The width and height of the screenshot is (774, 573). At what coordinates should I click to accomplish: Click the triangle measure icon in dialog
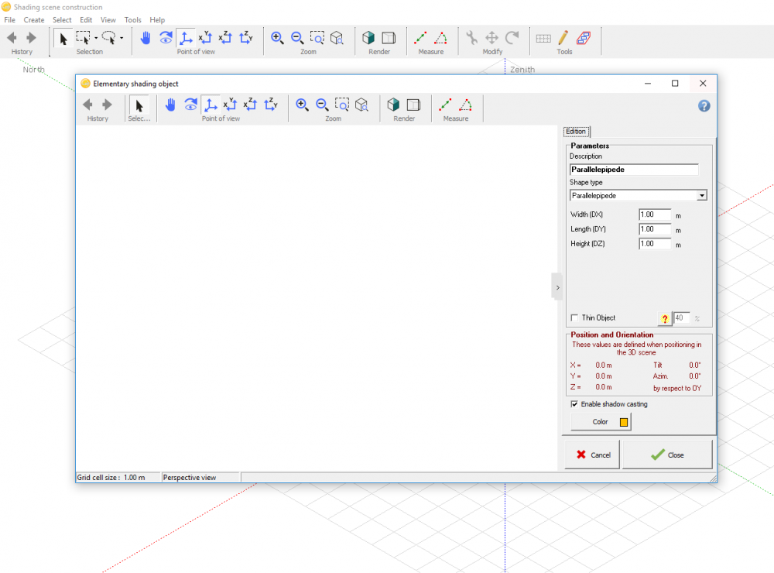pos(466,105)
